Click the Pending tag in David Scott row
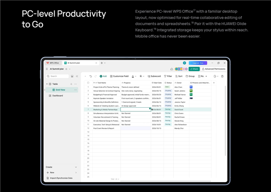This screenshot has width=271, height=192. [x=168, y=110]
